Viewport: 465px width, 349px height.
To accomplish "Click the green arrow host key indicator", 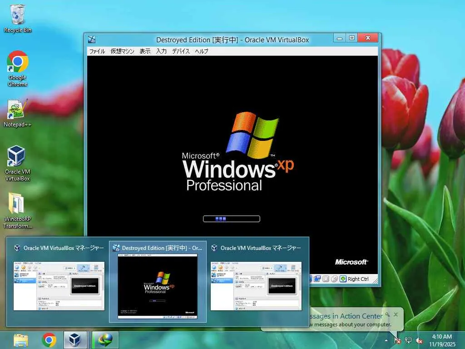I will point(343,279).
